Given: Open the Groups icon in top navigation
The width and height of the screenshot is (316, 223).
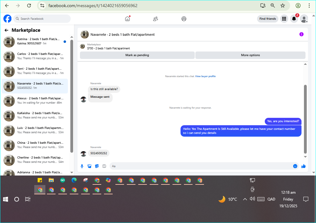Looking at the screenshot, I should point(184,19).
